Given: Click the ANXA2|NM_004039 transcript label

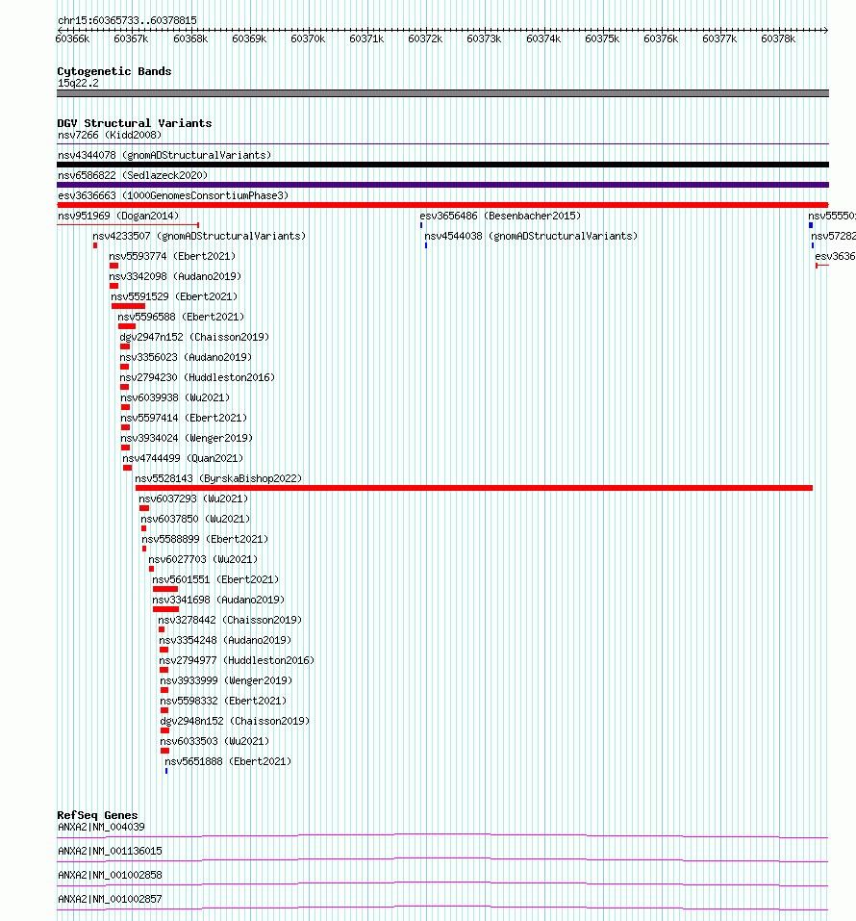Looking at the screenshot, I should pyautogui.click(x=101, y=827).
